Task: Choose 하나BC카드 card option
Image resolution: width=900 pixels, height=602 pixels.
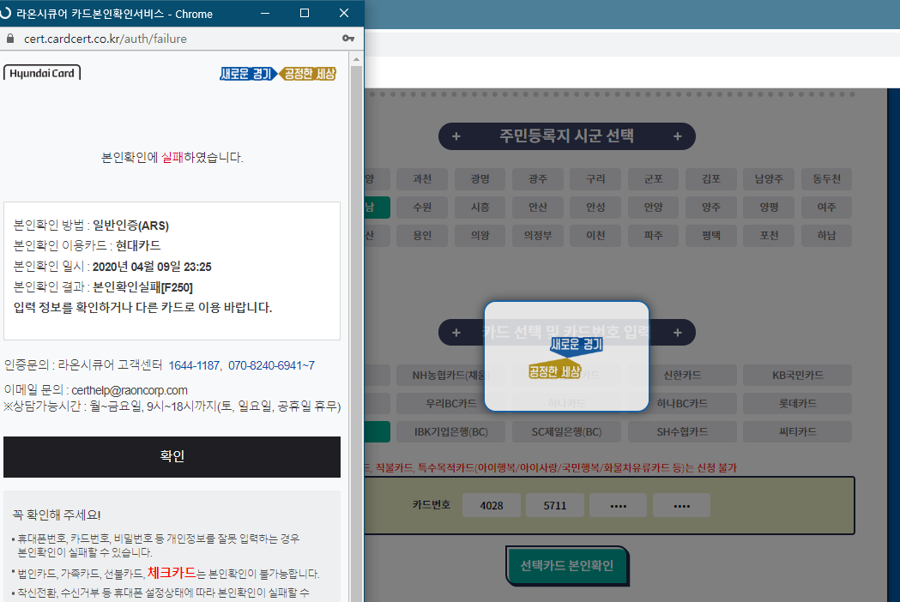Action: pyautogui.click(x=682, y=403)
